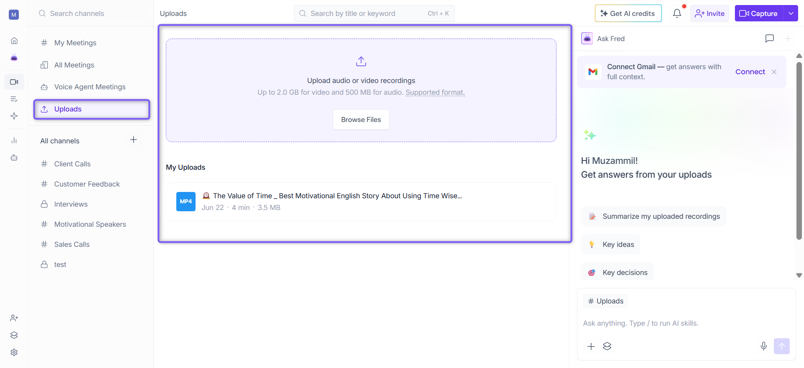Click the My Uploads heading
804x368 pixels.
tap(186, 167)
